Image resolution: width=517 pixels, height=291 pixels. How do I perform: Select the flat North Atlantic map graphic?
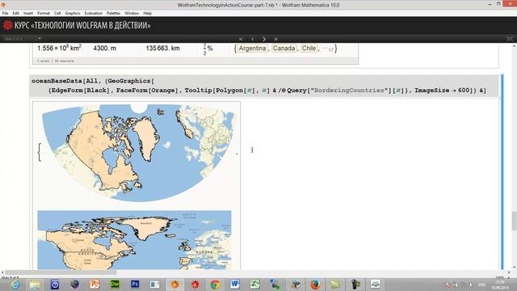tap(134, 240)
